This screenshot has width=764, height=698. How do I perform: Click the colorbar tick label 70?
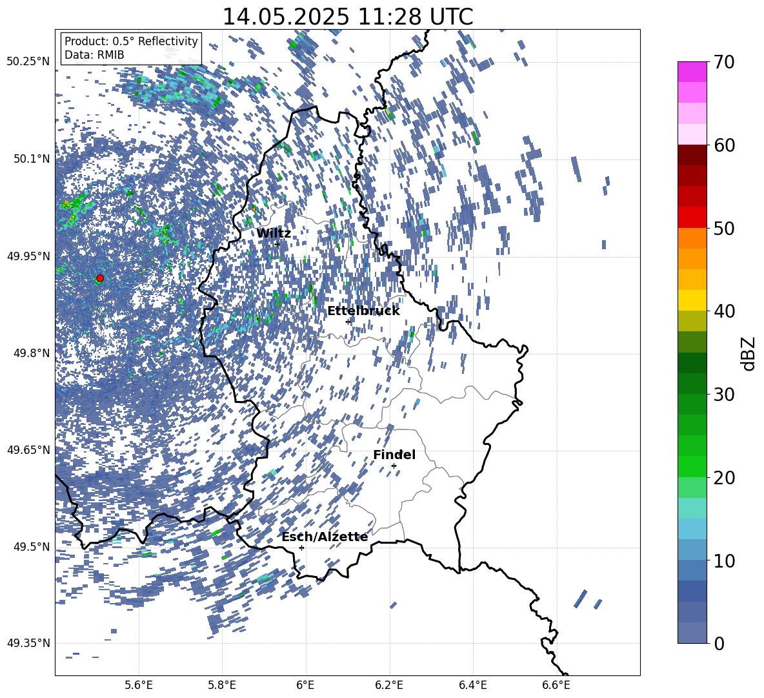coord(724,62)
